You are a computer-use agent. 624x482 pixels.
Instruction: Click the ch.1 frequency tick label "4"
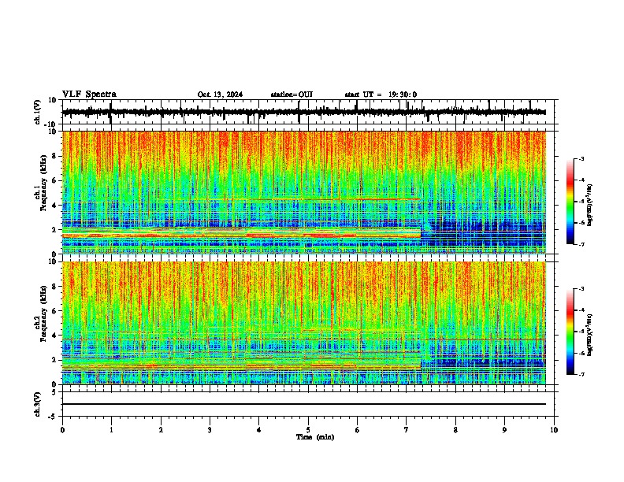click(55, 206)
